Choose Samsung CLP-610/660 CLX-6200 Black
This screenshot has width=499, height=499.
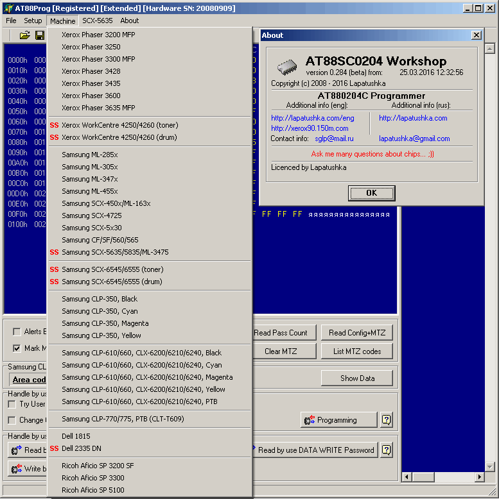tap(150, 353)
